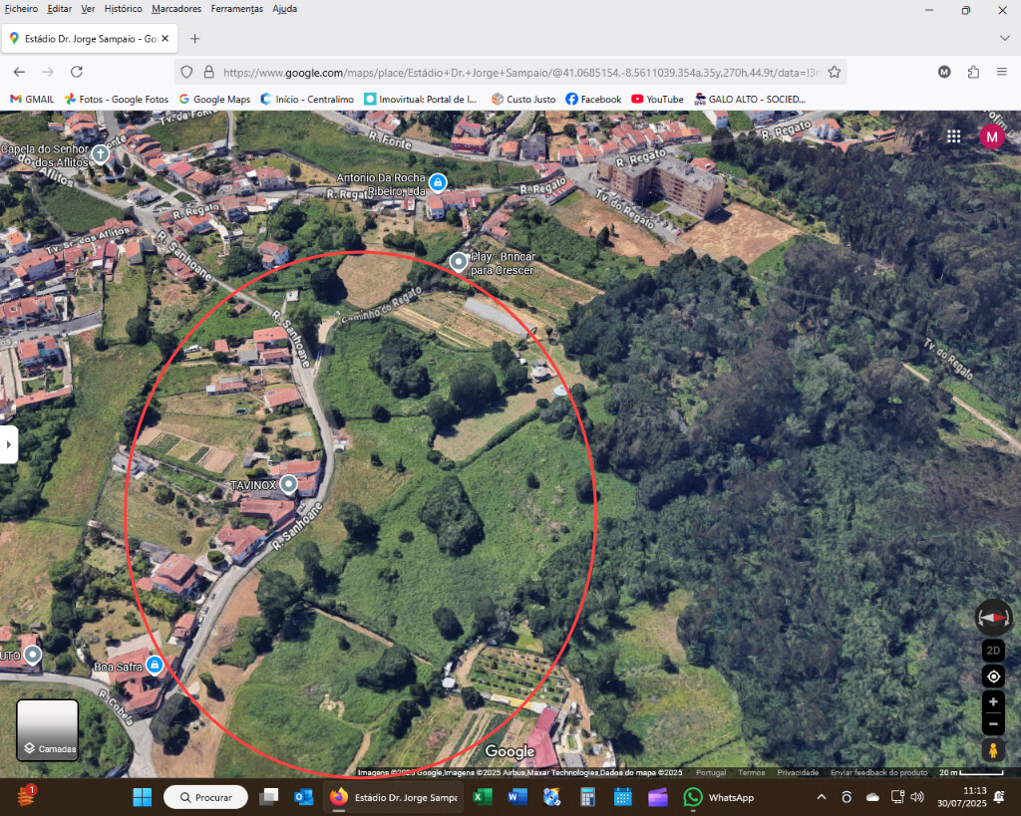Zoom out on the map

993,723
